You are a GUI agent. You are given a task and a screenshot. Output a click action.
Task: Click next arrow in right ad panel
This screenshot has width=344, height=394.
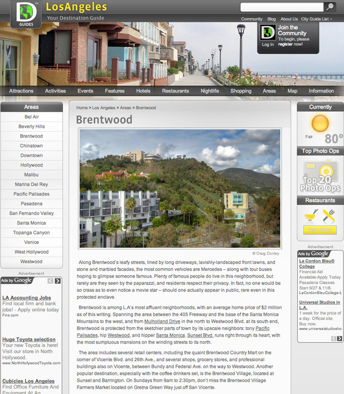point(340,339)
